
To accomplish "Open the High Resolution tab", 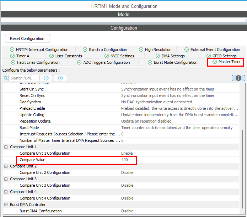I will click(x=155, y=50).
